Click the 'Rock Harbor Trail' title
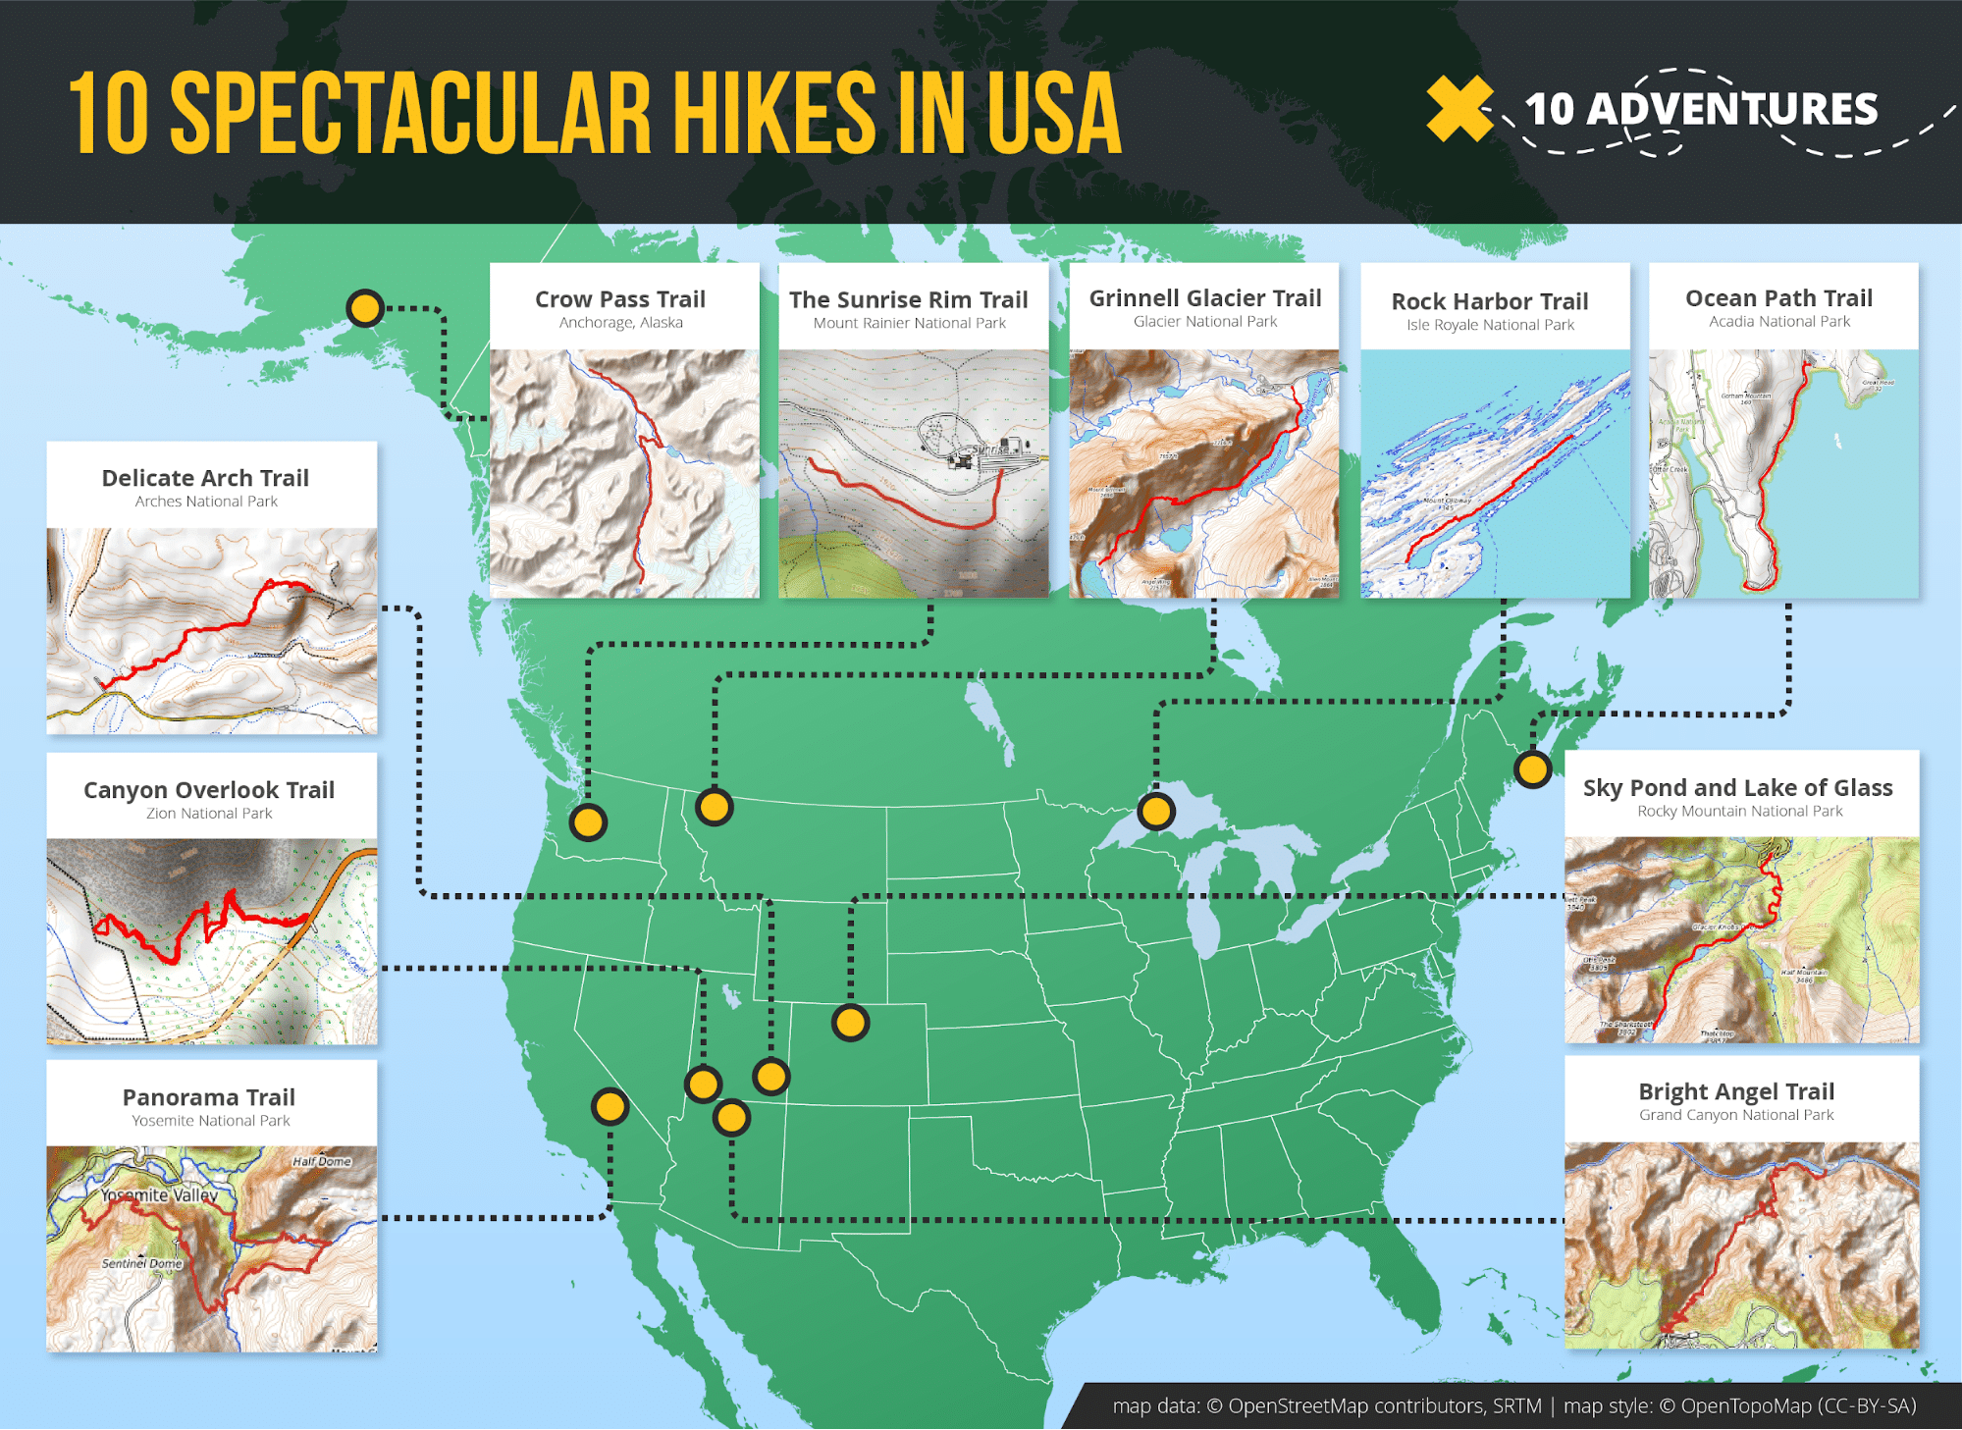 coord(1490,301)
